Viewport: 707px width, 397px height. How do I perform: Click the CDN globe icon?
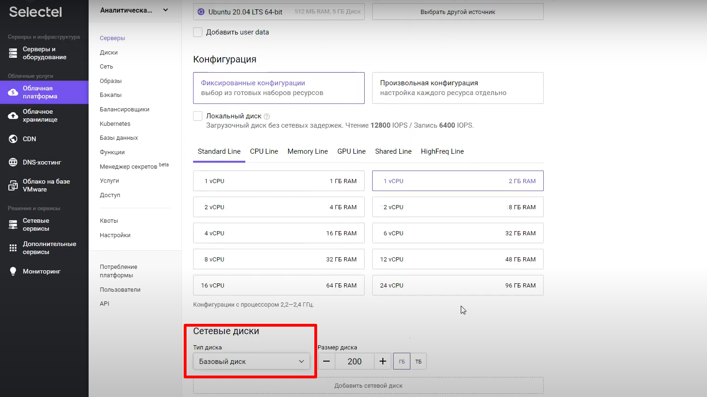pyautogui.click(x=13, y=139)
